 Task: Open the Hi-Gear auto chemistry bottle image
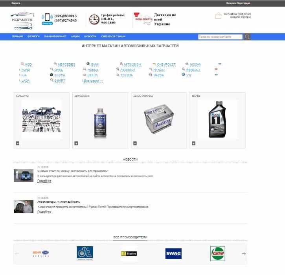(100, 123)
